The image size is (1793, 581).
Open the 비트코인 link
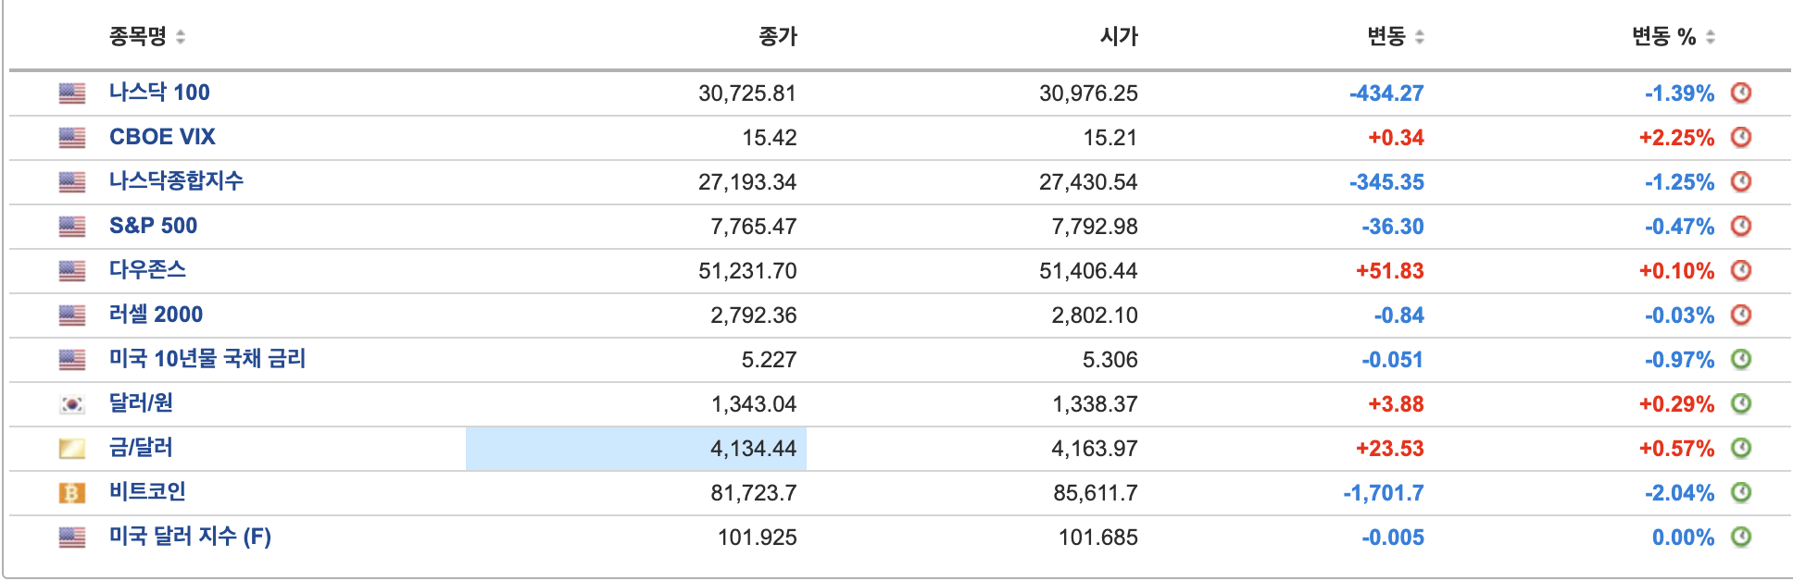(147, 492)
